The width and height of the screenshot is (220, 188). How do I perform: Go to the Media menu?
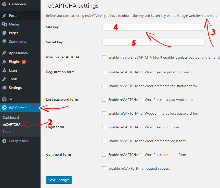tap(20, 24)
